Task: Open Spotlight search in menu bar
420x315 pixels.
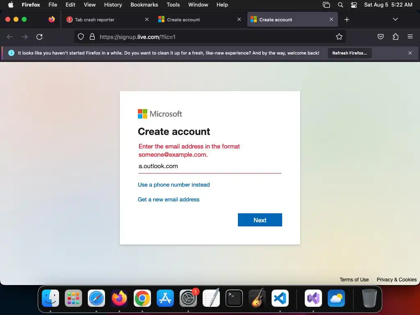Action: coord(340,5)
